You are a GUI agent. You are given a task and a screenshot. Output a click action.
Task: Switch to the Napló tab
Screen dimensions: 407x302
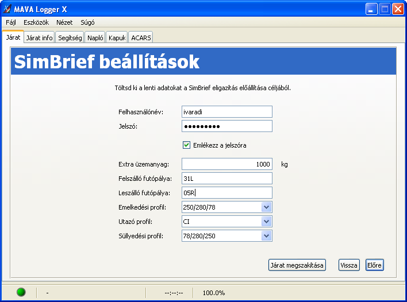(x=95, y=37)
